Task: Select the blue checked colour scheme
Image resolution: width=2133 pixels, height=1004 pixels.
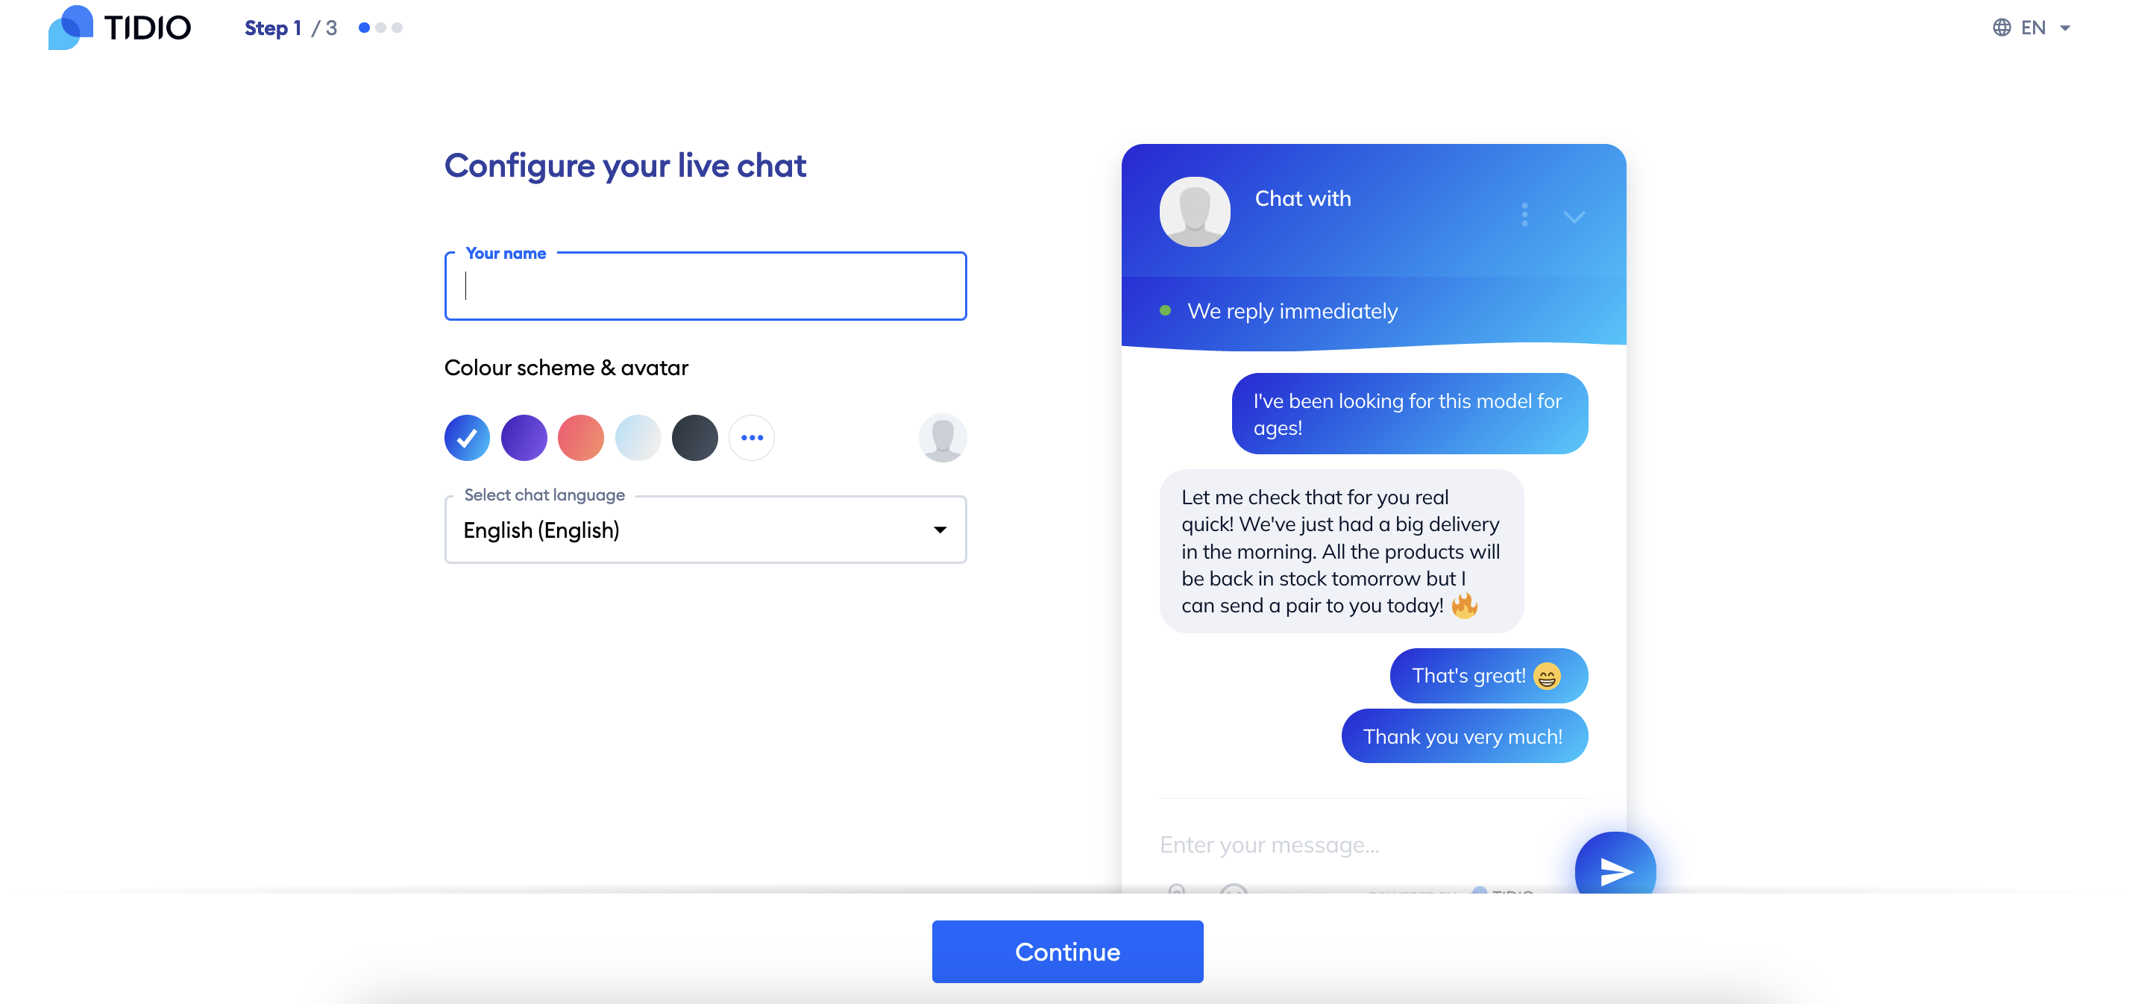Action: click(x=467, y=437)
